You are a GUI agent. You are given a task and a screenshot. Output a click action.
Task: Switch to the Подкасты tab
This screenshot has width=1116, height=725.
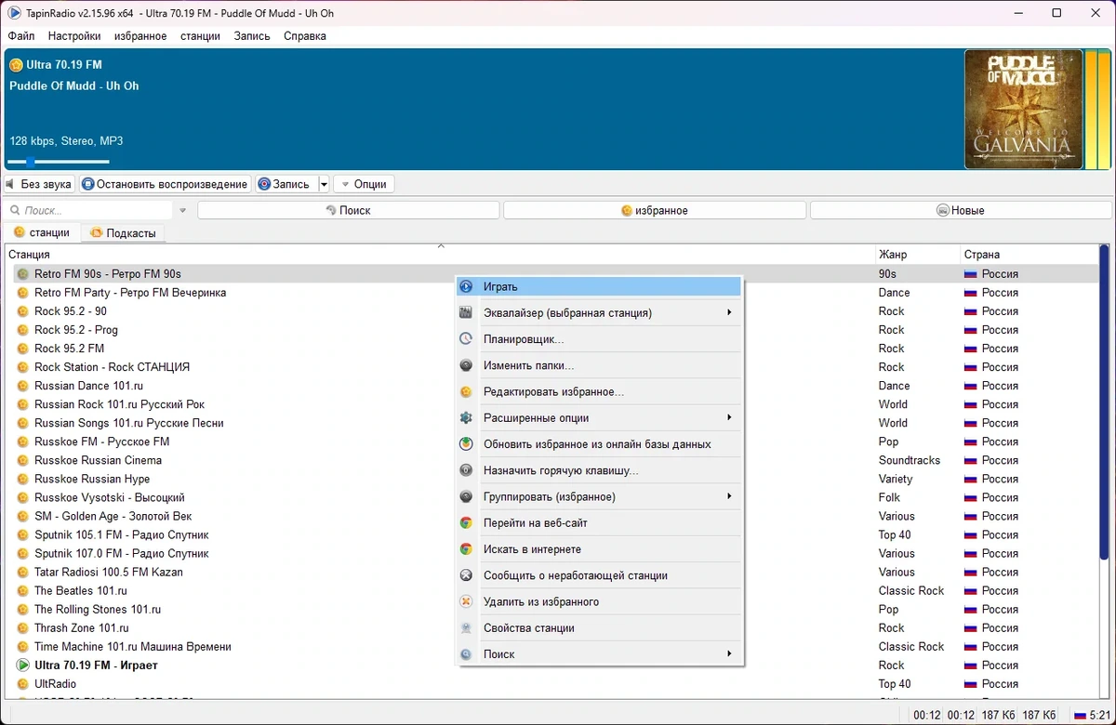point(123,233)
